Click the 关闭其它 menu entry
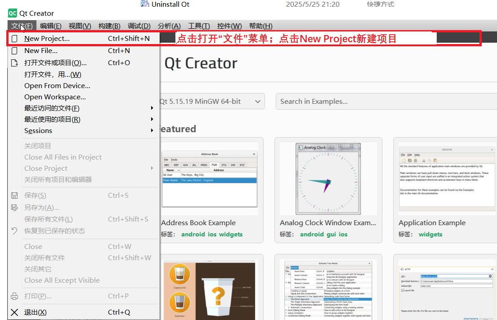Viewport: 497px width, 320px height. 84,269
